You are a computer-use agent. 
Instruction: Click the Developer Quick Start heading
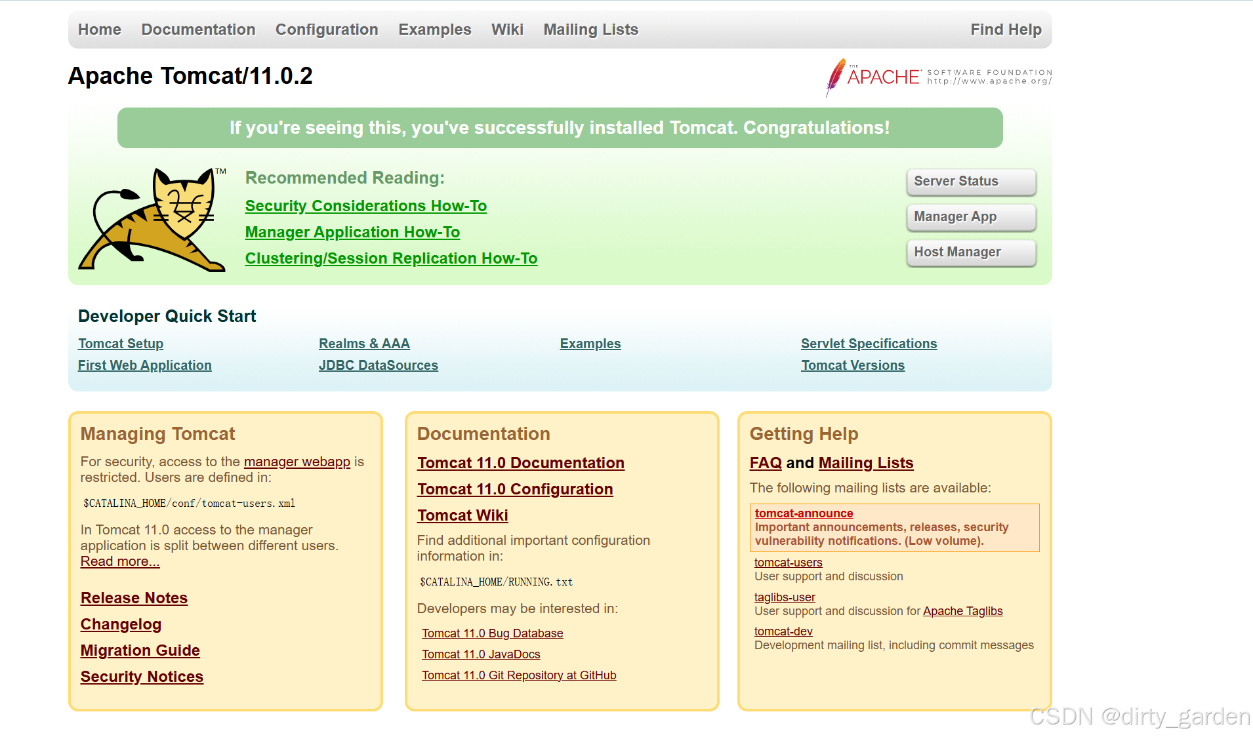click(x=167, y=316)
